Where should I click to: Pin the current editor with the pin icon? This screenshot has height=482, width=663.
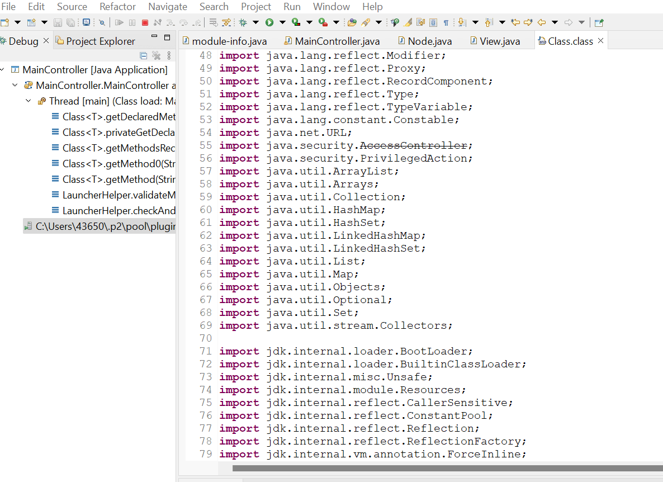pos(598,22)
